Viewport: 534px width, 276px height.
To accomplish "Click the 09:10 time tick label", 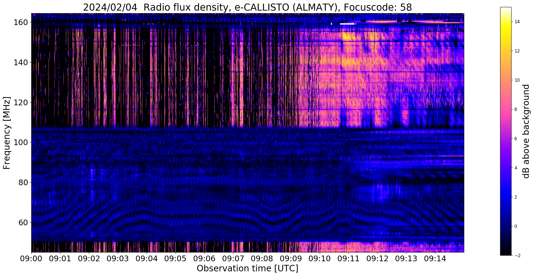I will coord(320,258).
